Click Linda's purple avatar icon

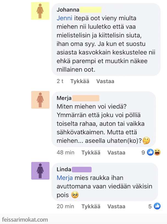pos(40,170)
